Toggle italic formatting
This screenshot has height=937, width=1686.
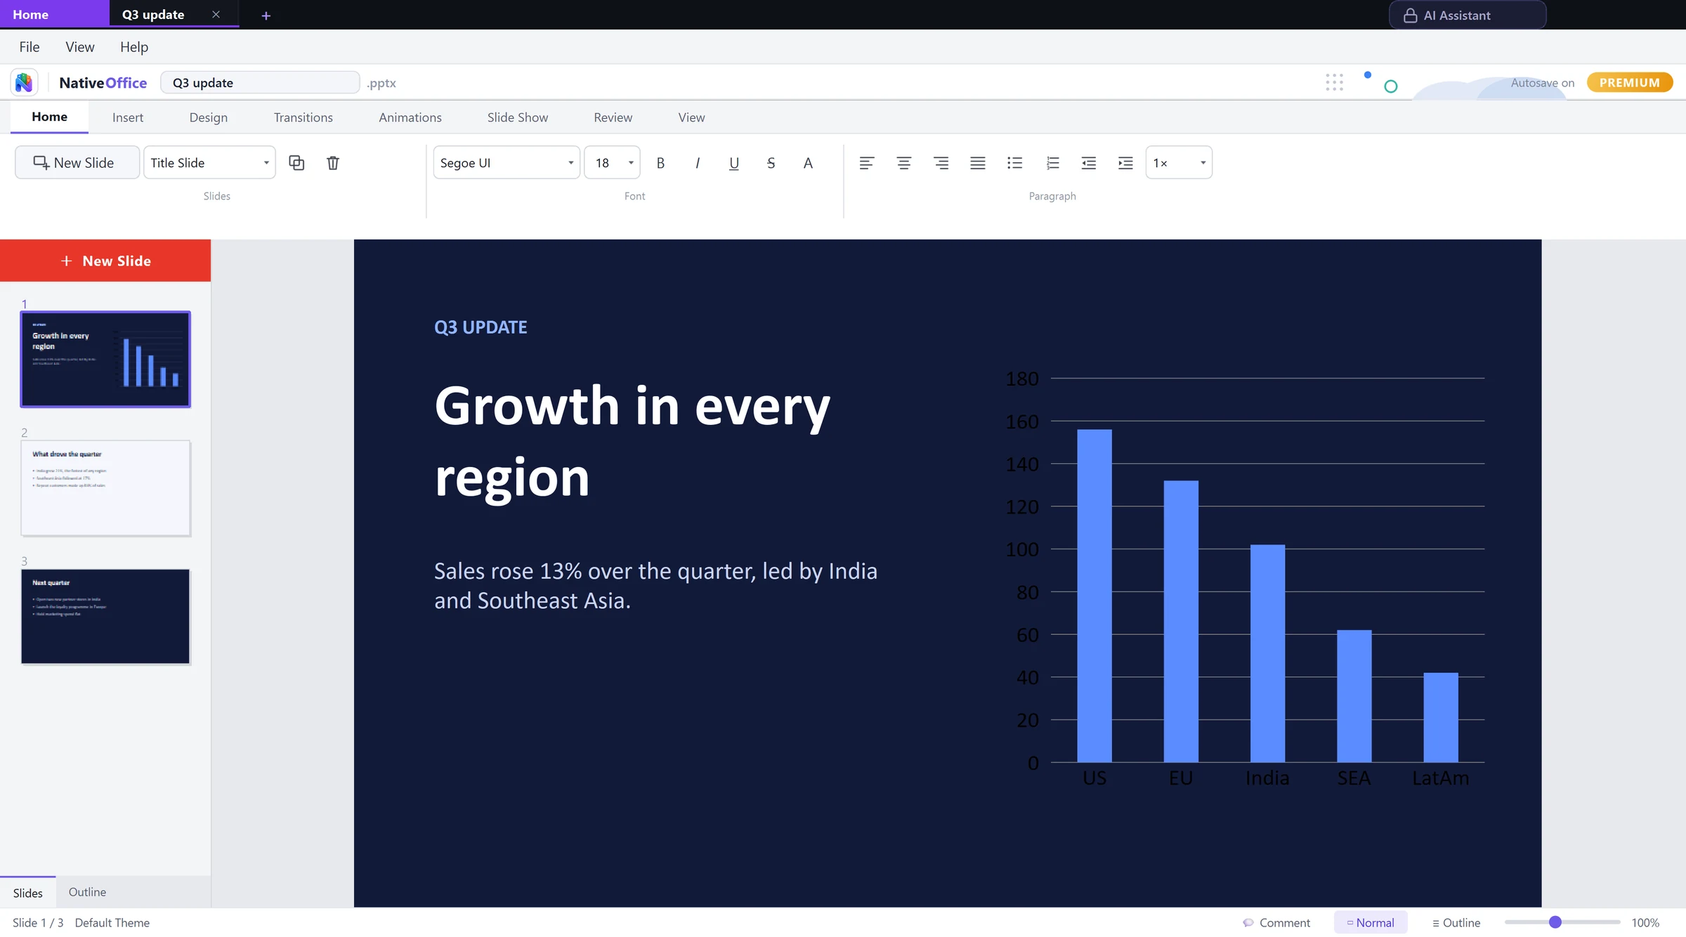click(x=697, y=163)
